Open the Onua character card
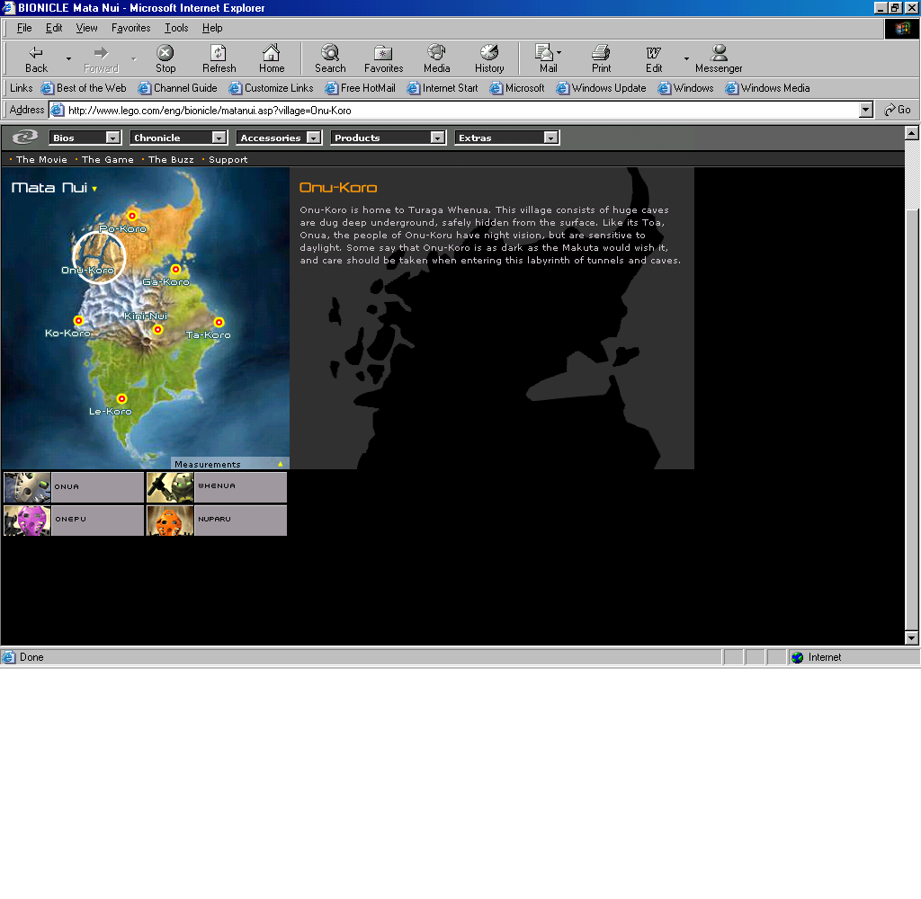The height and width of the screenshot is (899, 921). (74, 487)
